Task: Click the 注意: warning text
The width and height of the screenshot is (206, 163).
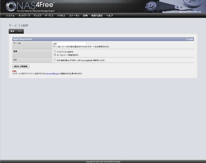Action: (14, 71)
